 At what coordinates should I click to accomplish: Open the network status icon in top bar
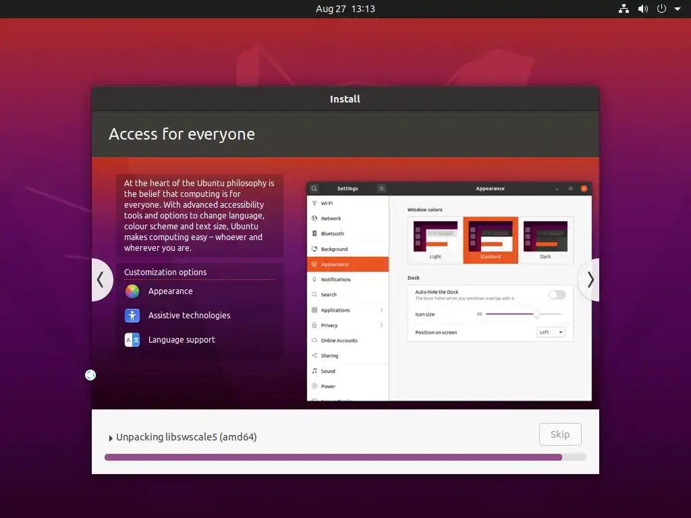pyautogui.click(x=624, y=9)
